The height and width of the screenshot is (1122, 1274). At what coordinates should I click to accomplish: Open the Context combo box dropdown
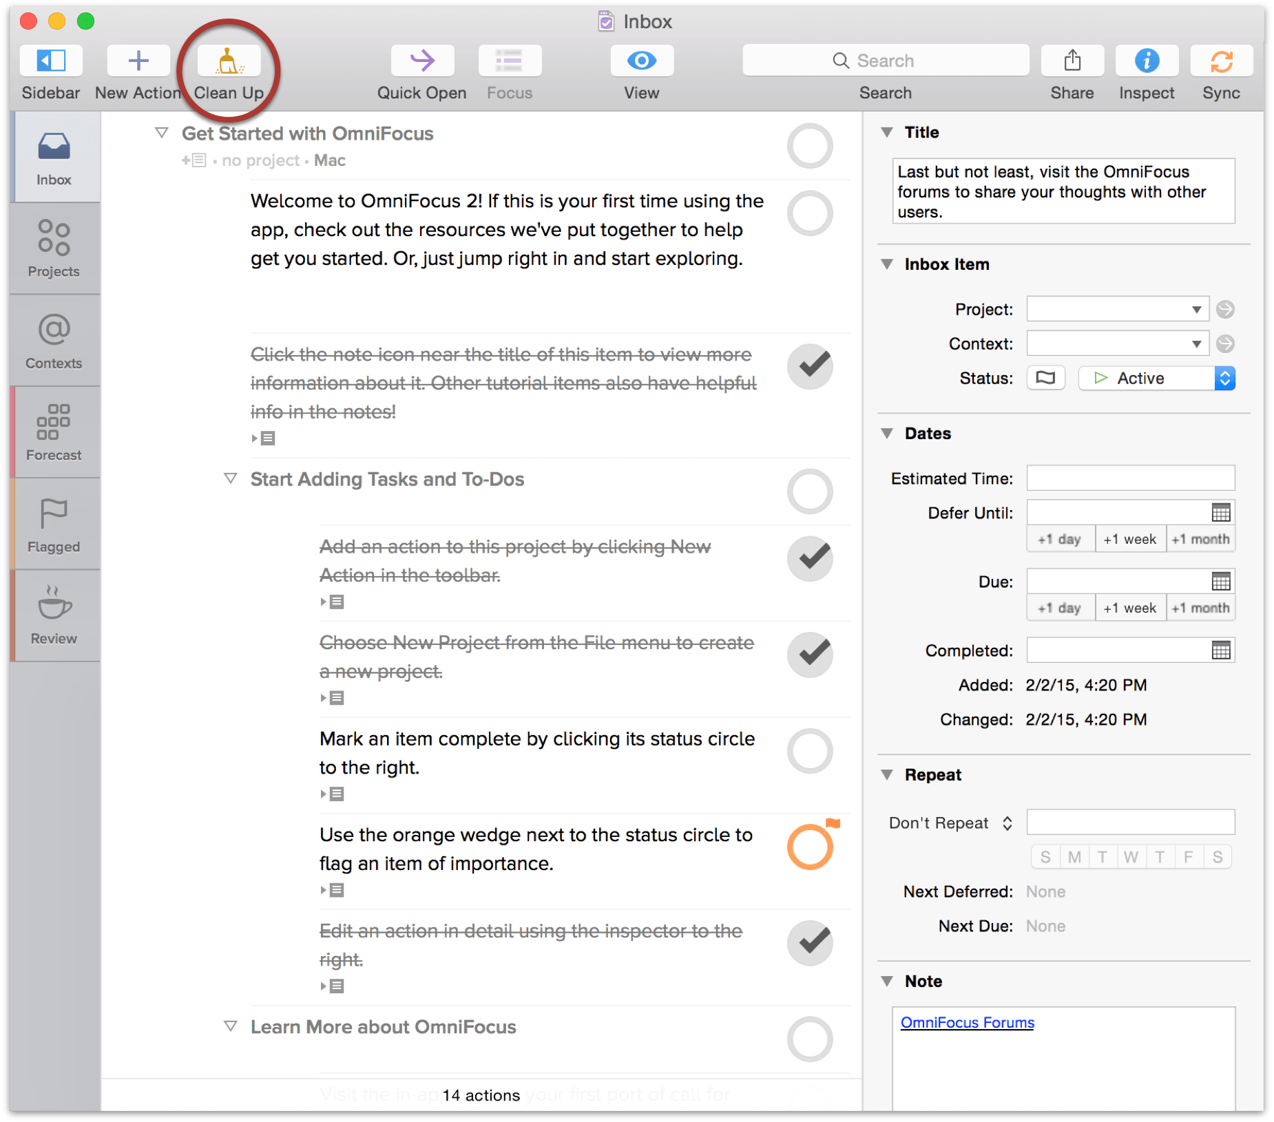pos(1196,344)
